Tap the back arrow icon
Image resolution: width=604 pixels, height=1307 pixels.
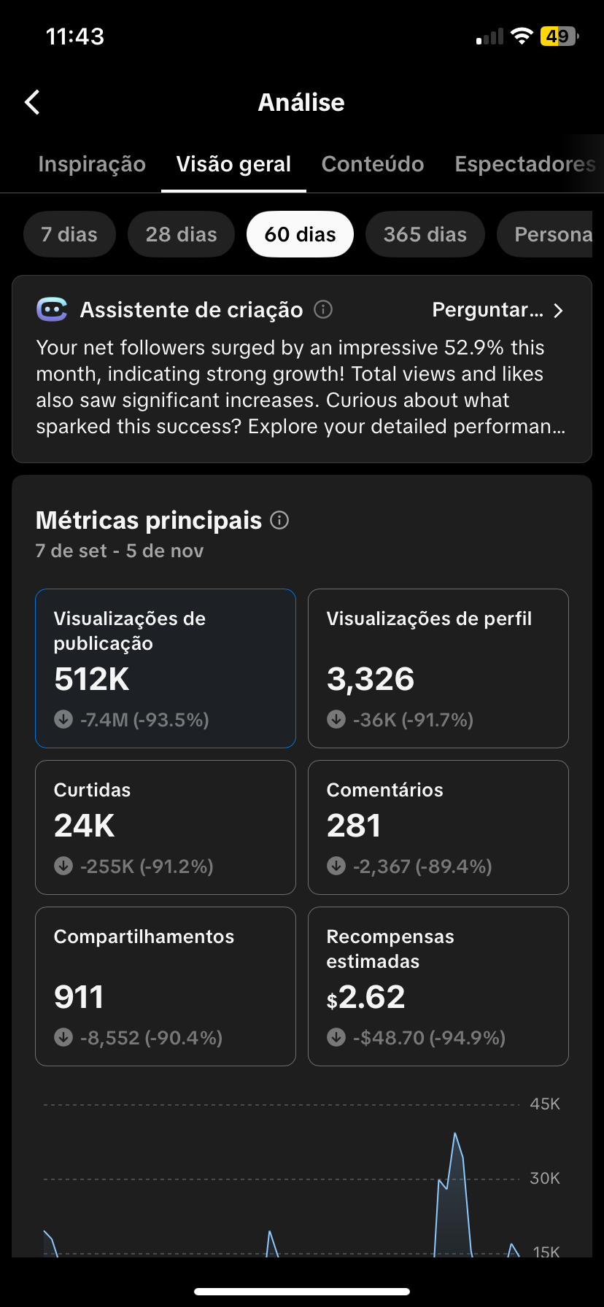tap(32, 103)
